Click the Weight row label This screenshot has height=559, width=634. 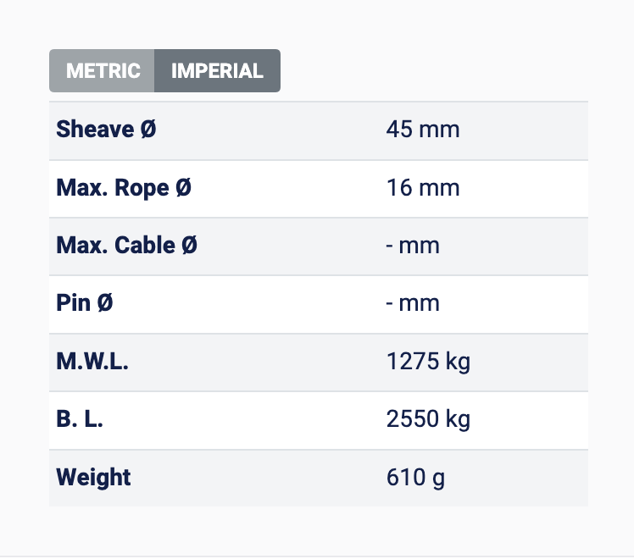pyautogui.click(x=93, y=477)
